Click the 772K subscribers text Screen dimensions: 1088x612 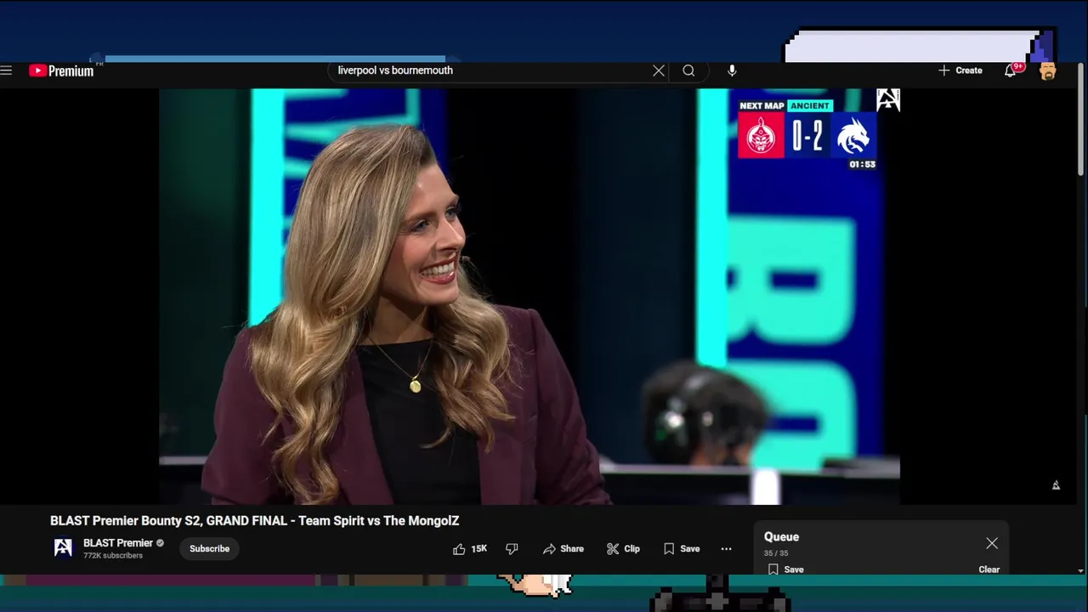point(113,556)
